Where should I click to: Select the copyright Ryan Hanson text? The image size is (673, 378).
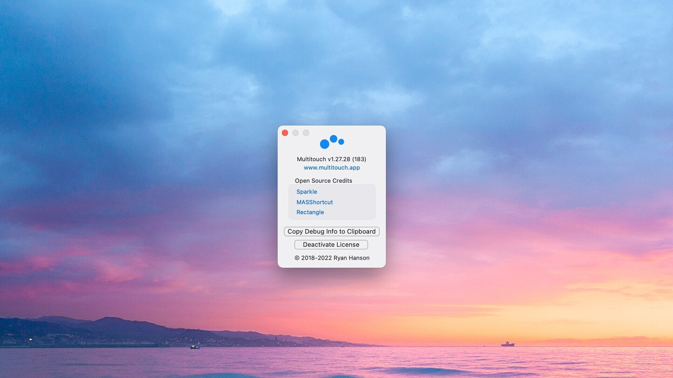click(332, 258)
